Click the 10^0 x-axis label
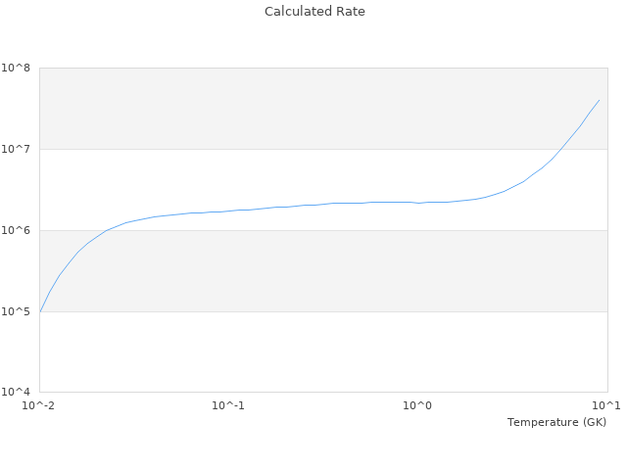Screen dimensions: 627x470 pos(418,405)
